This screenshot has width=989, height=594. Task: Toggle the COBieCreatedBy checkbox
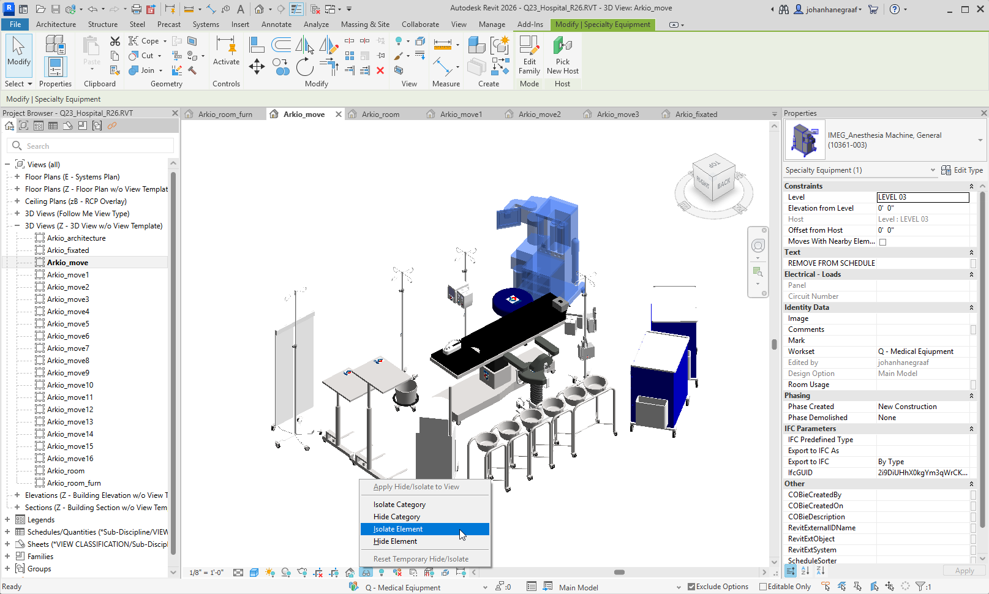click(x=973, y=495)
